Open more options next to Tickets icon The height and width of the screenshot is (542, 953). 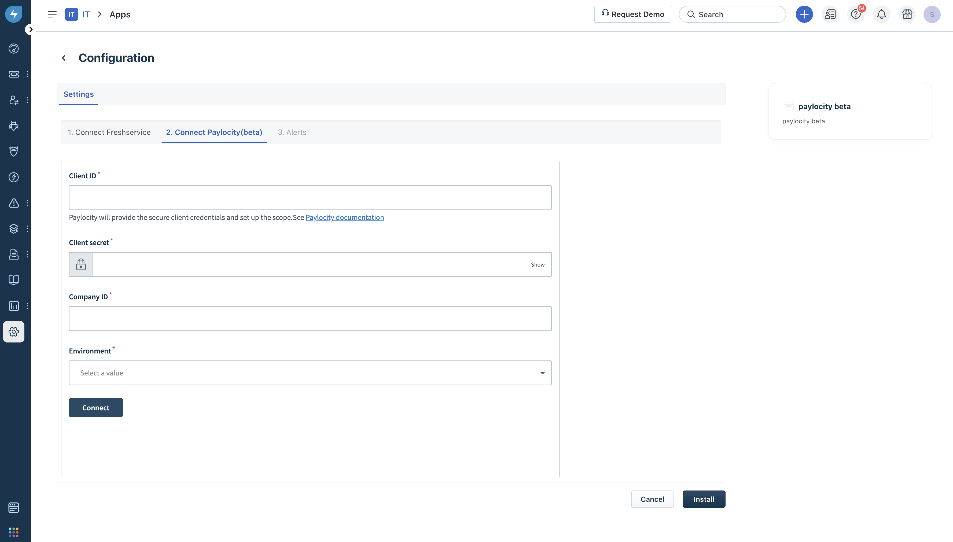pos(27,74)
